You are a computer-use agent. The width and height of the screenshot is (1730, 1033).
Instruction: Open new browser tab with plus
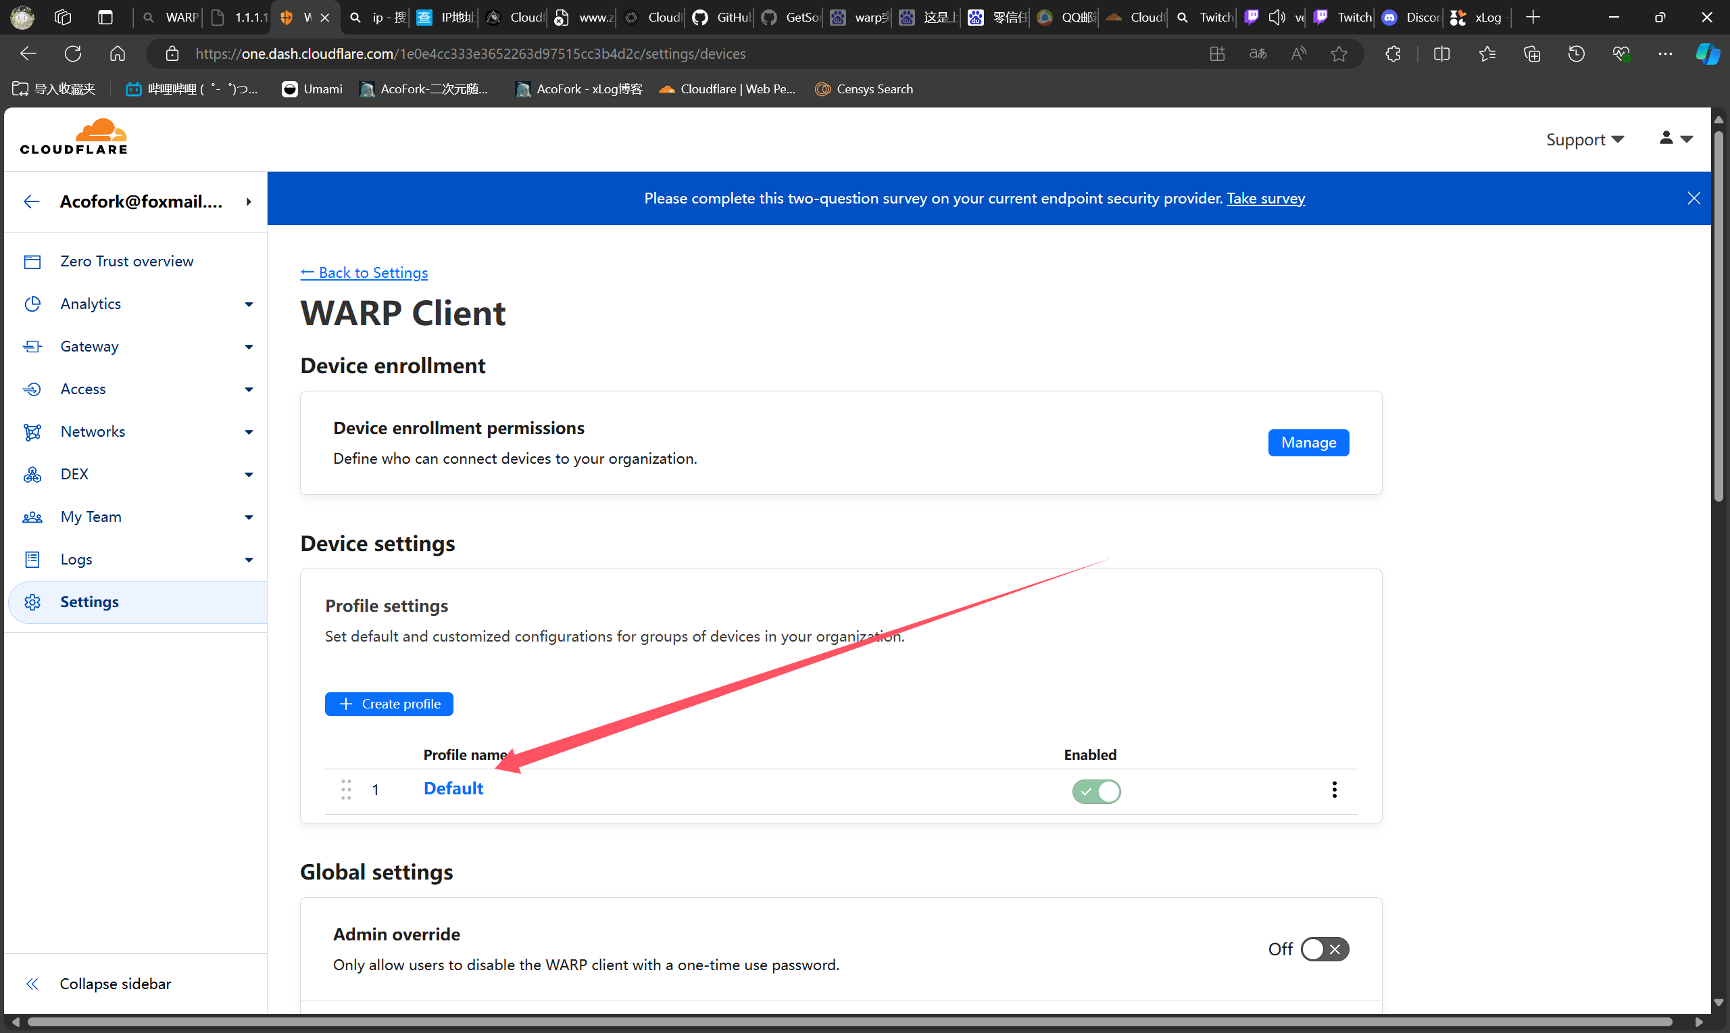click(x=1533, y=18)
